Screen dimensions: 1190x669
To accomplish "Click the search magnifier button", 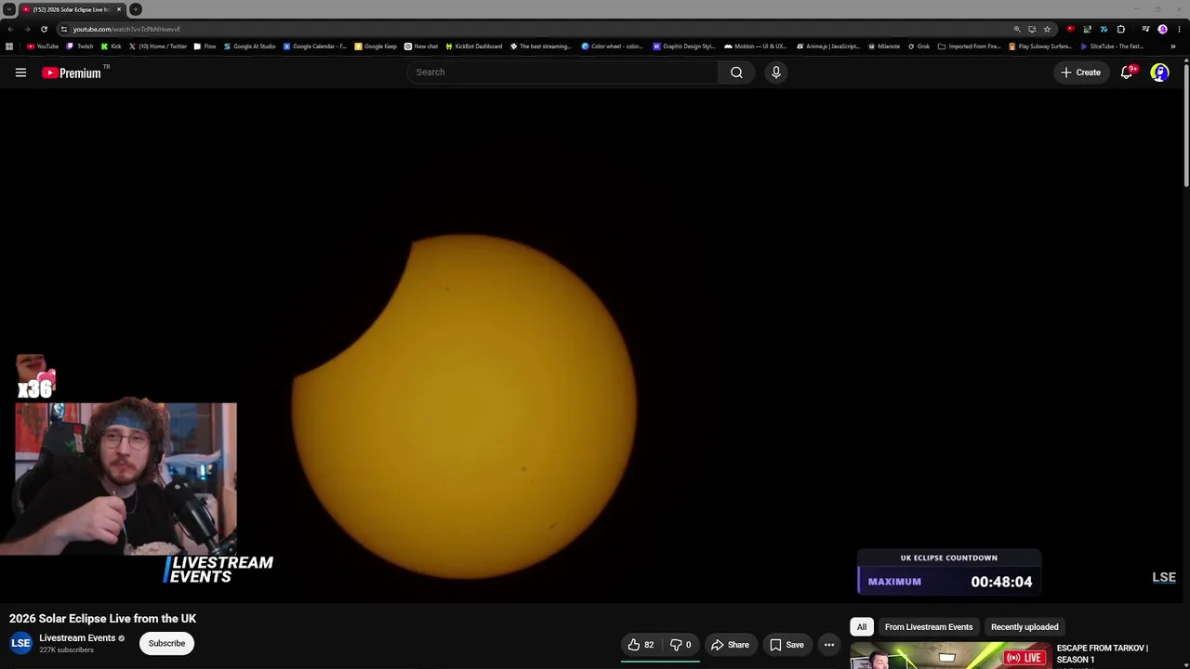I will 736,72.
